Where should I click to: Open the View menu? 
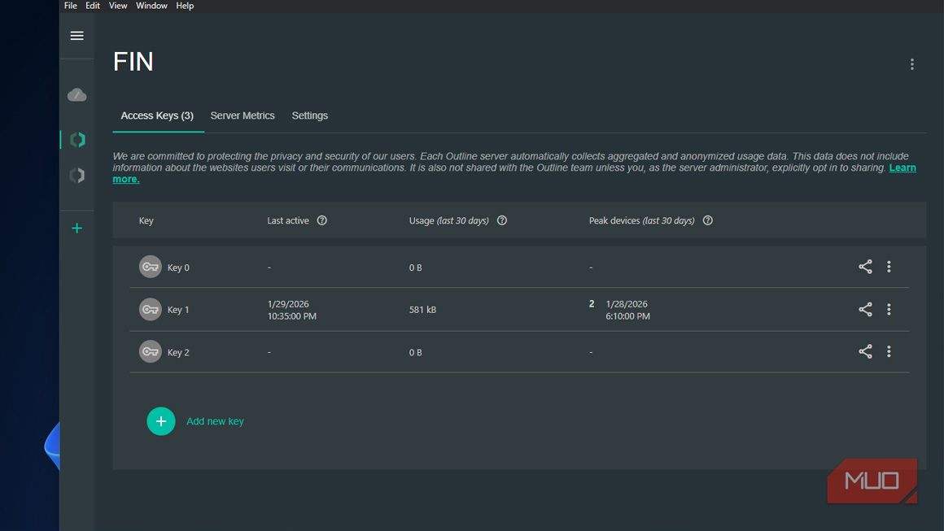click(x=118, y=6)
